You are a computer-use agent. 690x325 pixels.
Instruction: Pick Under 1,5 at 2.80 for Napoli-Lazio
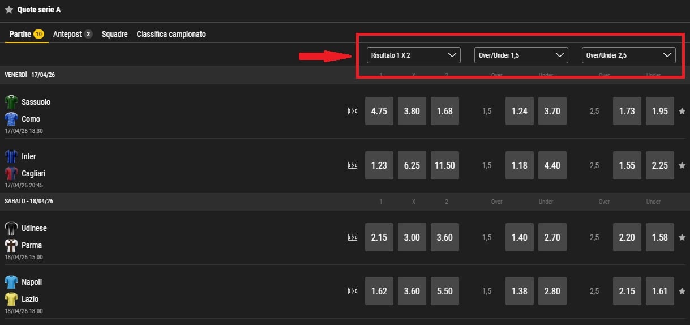point(552,291)
